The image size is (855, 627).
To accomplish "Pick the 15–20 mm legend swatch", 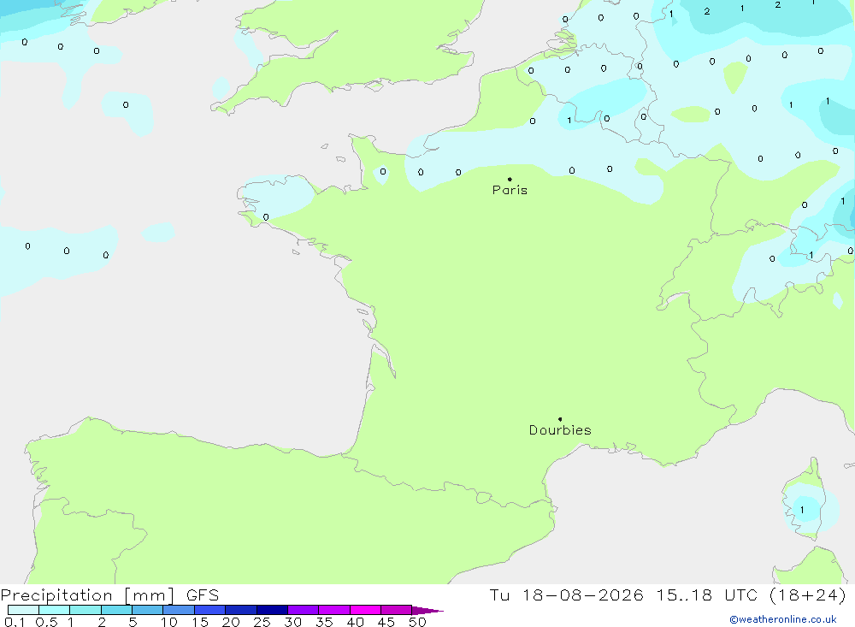I will point(210,610).
